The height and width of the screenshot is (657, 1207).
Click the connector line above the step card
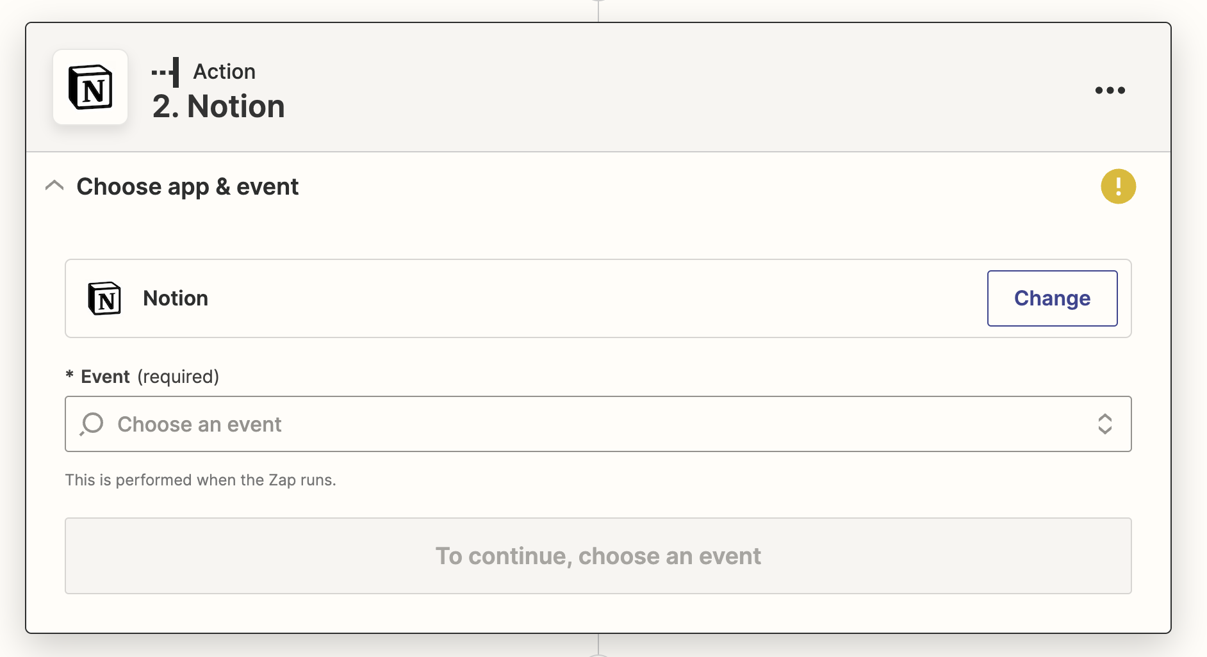[x=598, y=10]
